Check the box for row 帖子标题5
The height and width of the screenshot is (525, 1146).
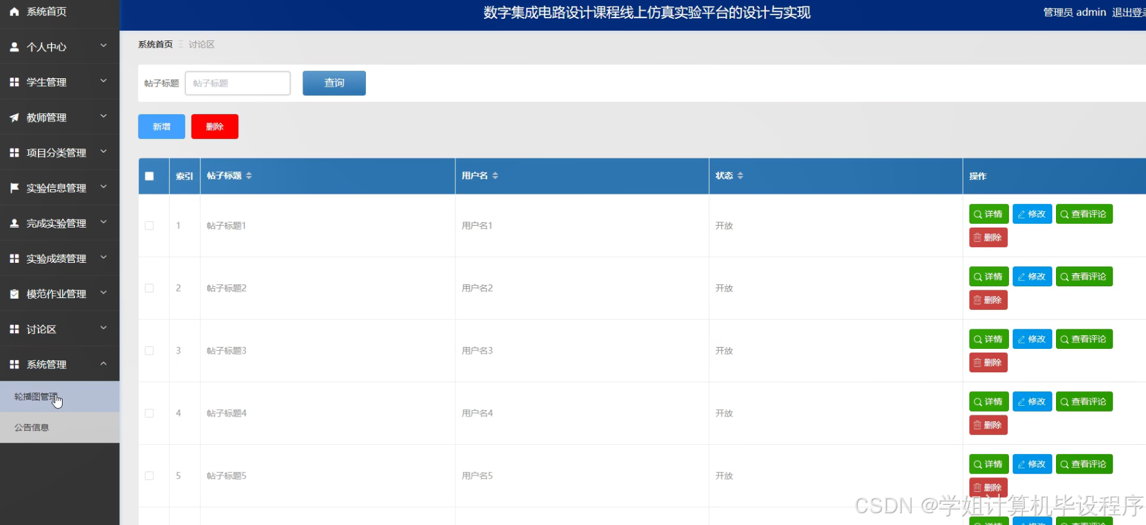coord(149,476)
